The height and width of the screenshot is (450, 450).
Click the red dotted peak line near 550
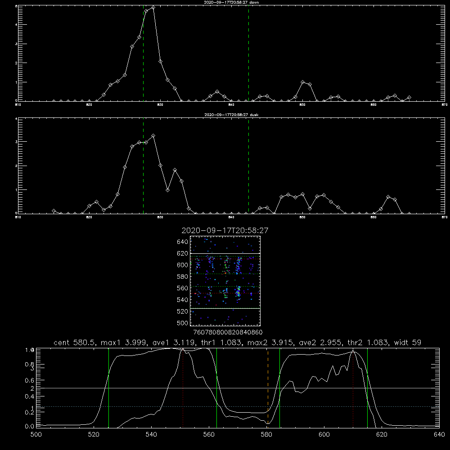tap(183, 387)
